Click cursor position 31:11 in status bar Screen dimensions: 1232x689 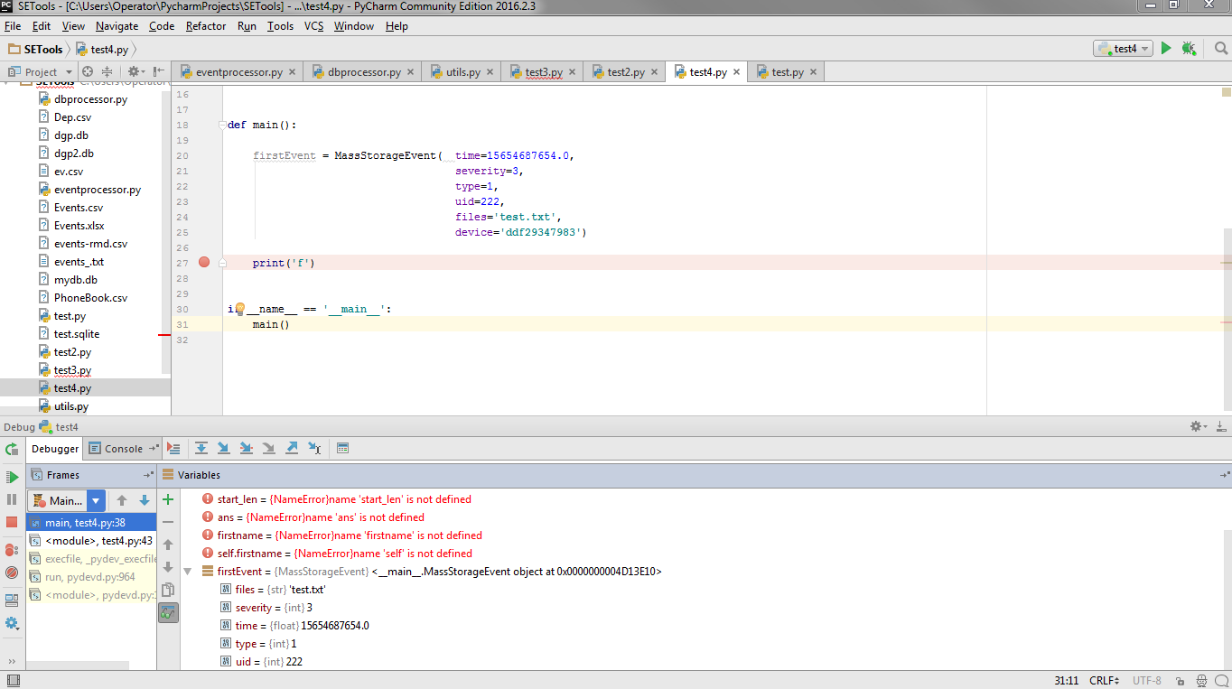tap(1067, 680)
